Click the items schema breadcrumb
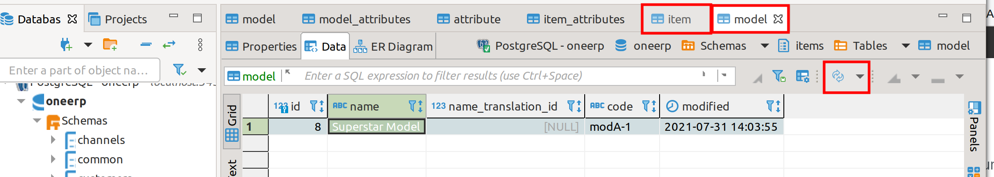Screen dimensions: 994x177 (x=801, y=46)
